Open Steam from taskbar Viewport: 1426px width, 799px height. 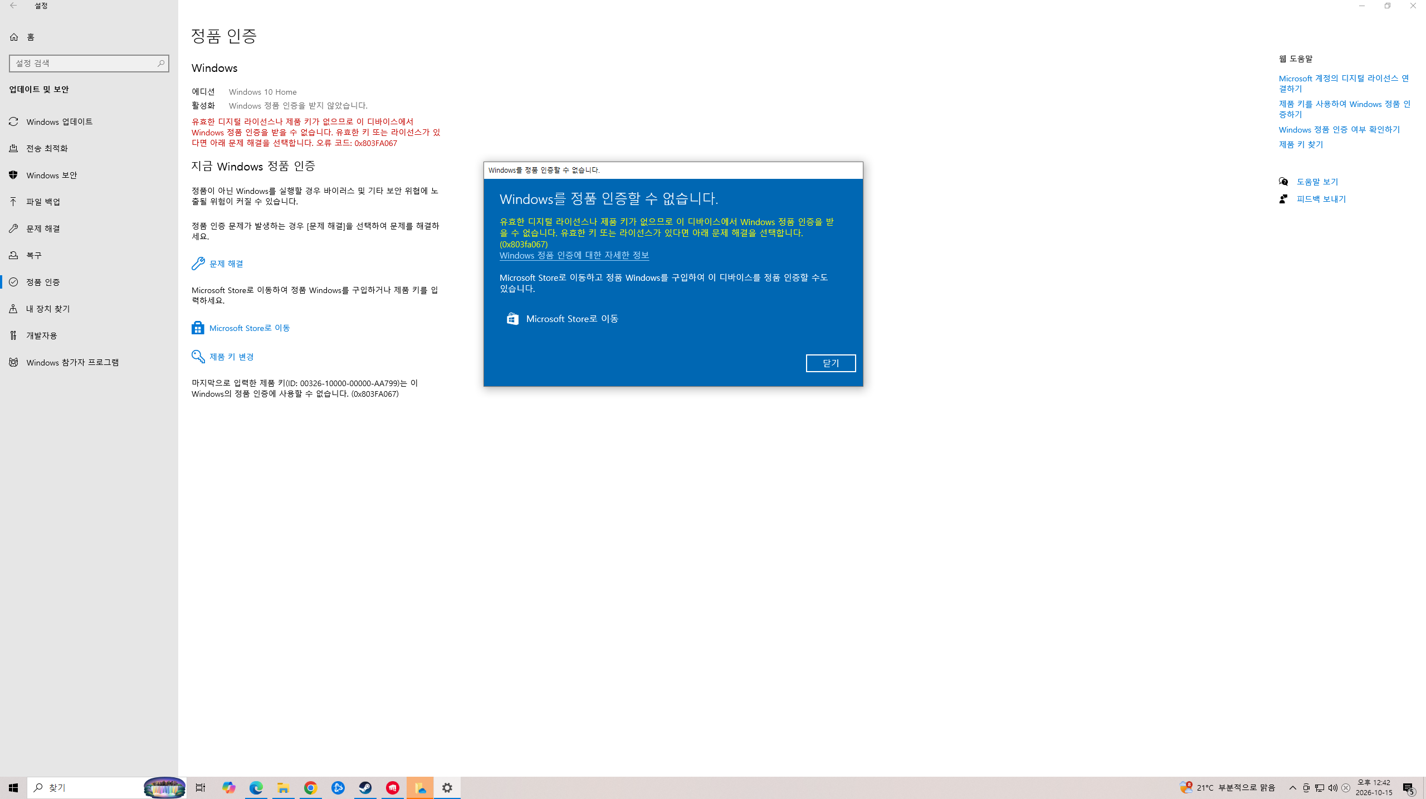[365, 788]
